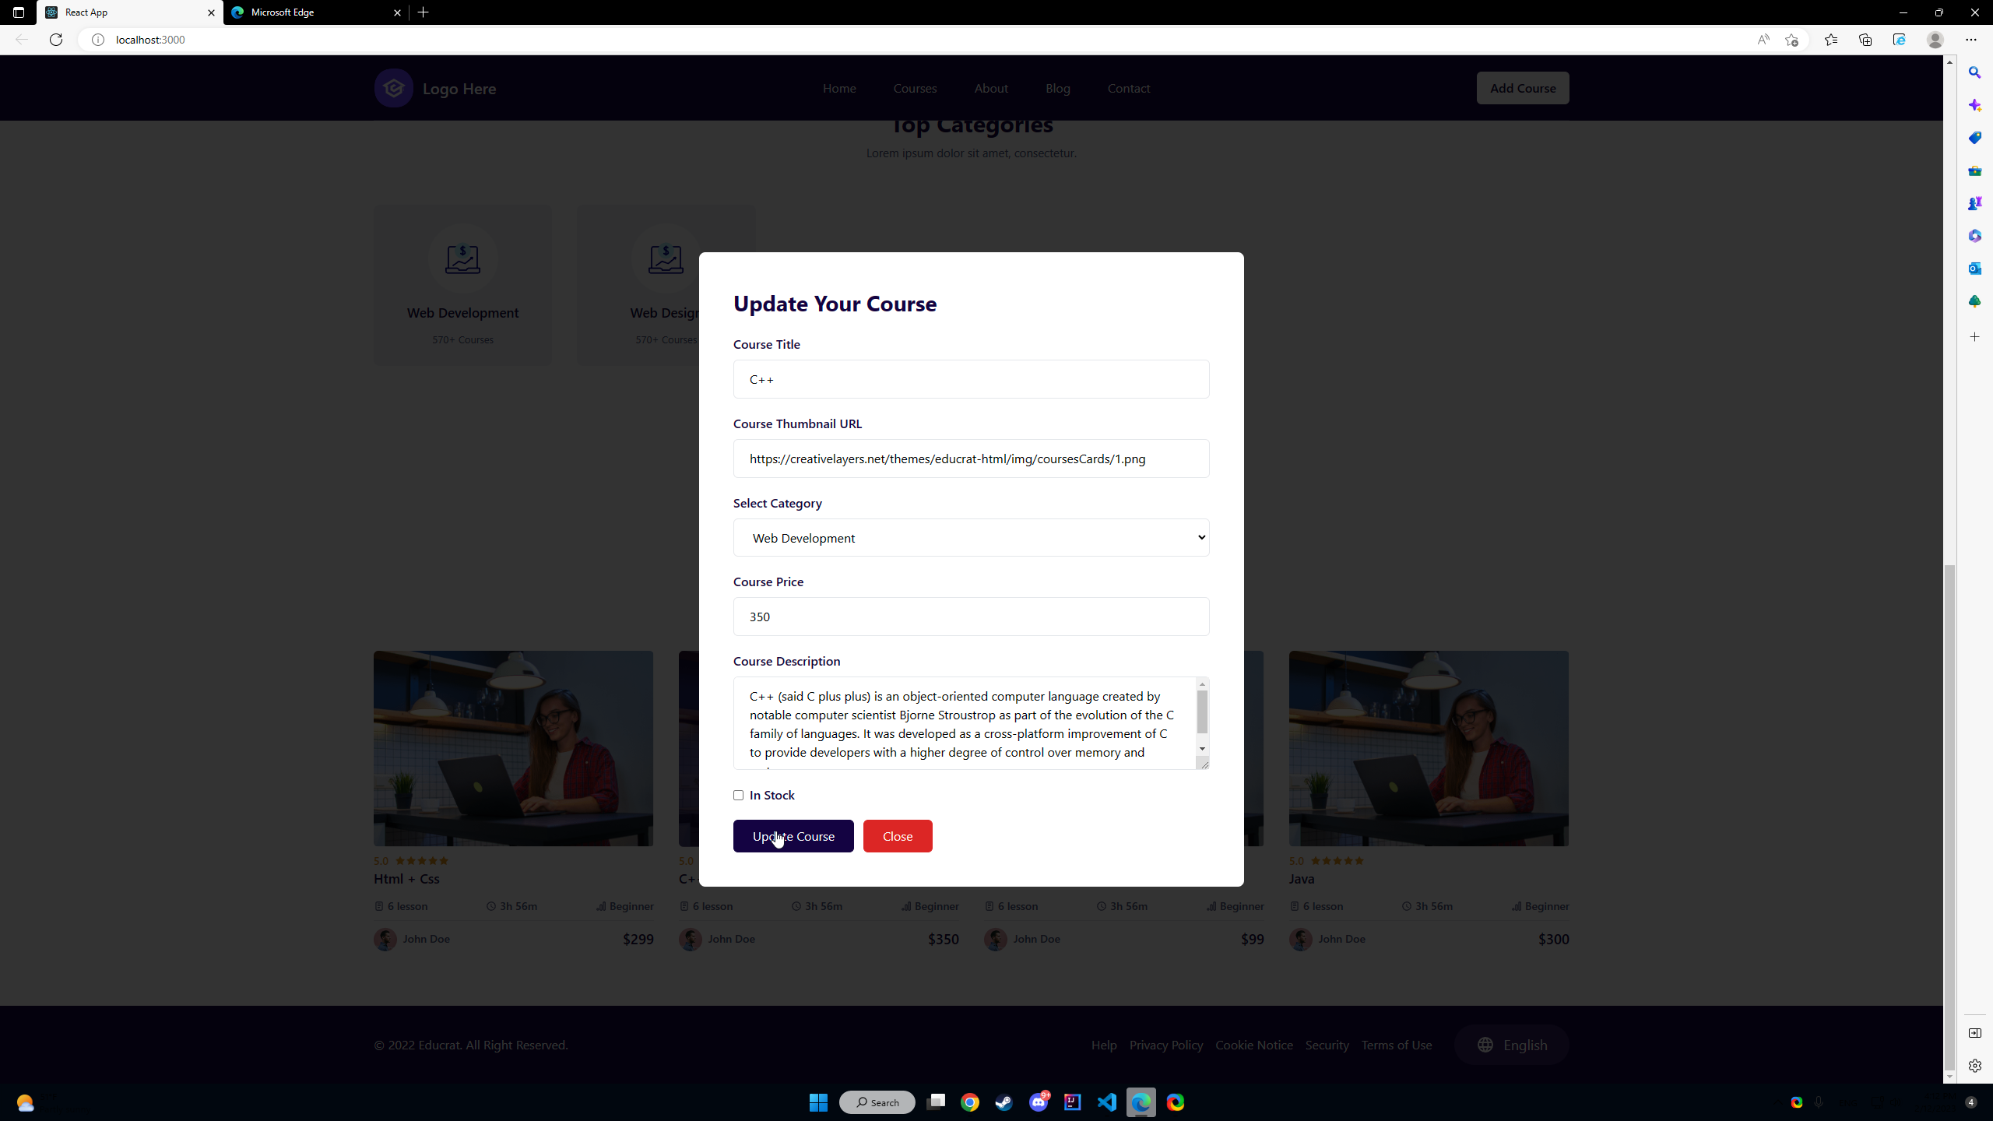
Task: Open Microsoft 365 in the sidebar
Action: (1975, 235)
